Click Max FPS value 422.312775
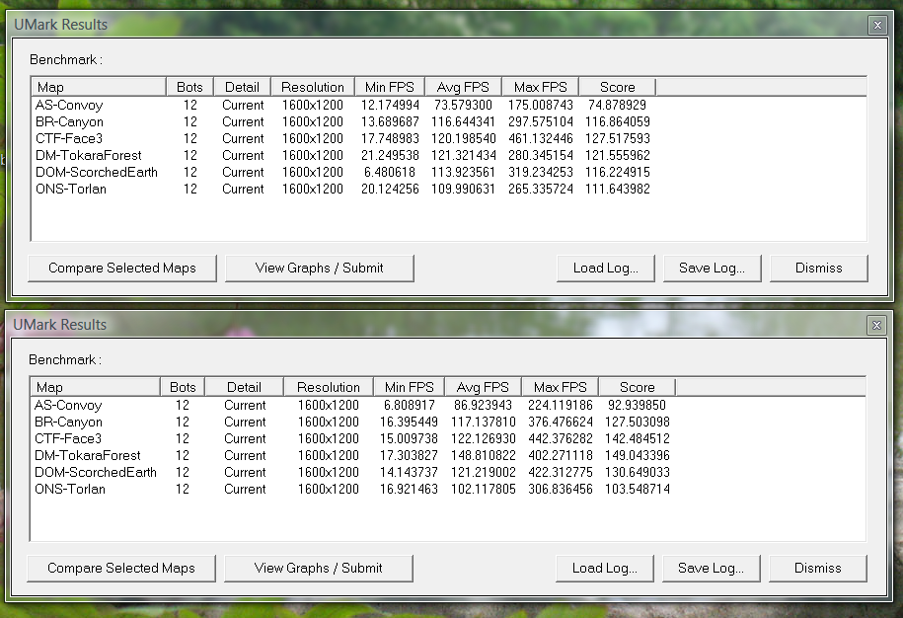This screenshot has width=903, height=618. [x=560, y=472]
